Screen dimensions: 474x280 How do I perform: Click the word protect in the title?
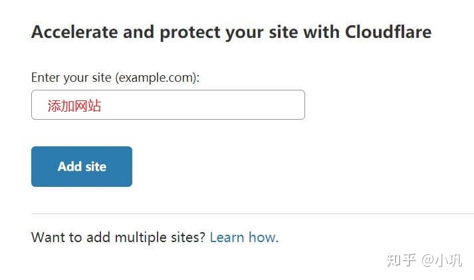click(x=190, y=33)
